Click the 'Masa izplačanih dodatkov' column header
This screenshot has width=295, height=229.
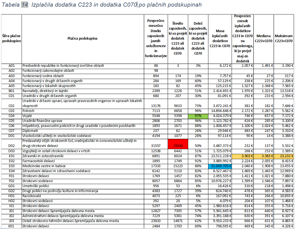click(220, 39)
